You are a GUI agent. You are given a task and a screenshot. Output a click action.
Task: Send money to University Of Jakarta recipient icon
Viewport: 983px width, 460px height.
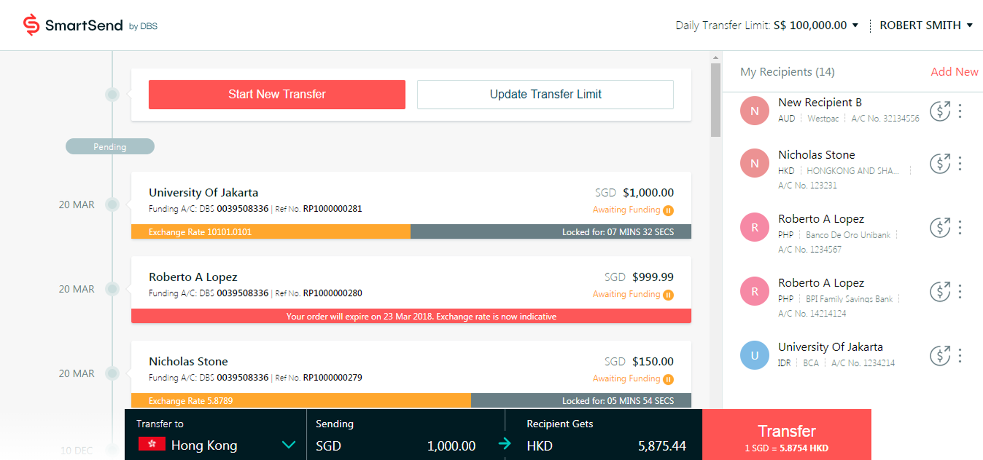click(x=940, y=356)
